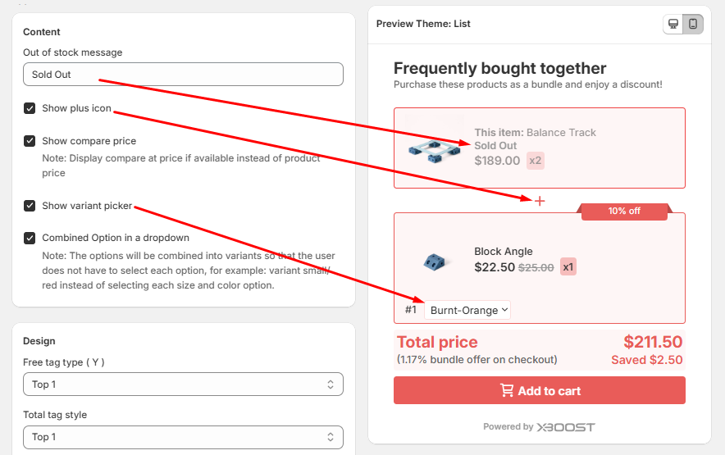The width and height of the screenshot is (725, 455).
Task: Click the XBOOST logo in footer
Action: tap(566, 426)
